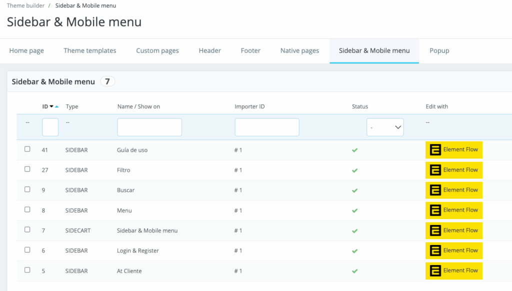Viewport: 512px width, 291px height.
Task: Click the green status checkmark for At Cliente
Action: (x=354, y=271)
